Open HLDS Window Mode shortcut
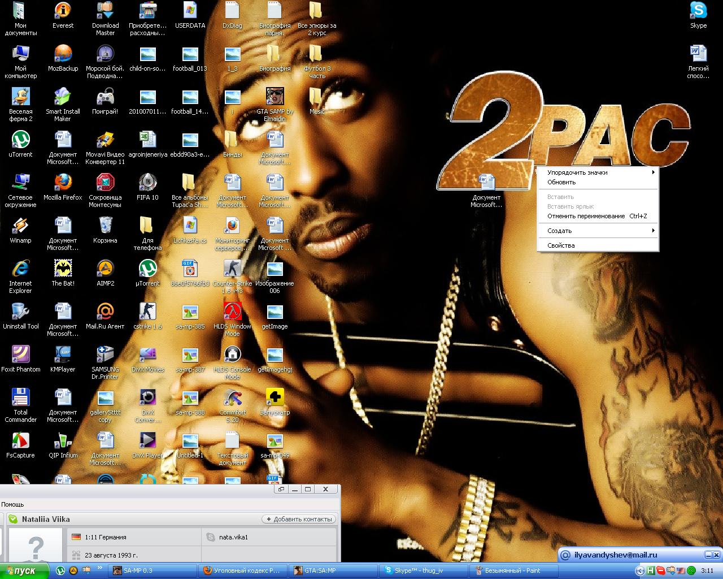This screenshot has height=579, width=723. 232,319
